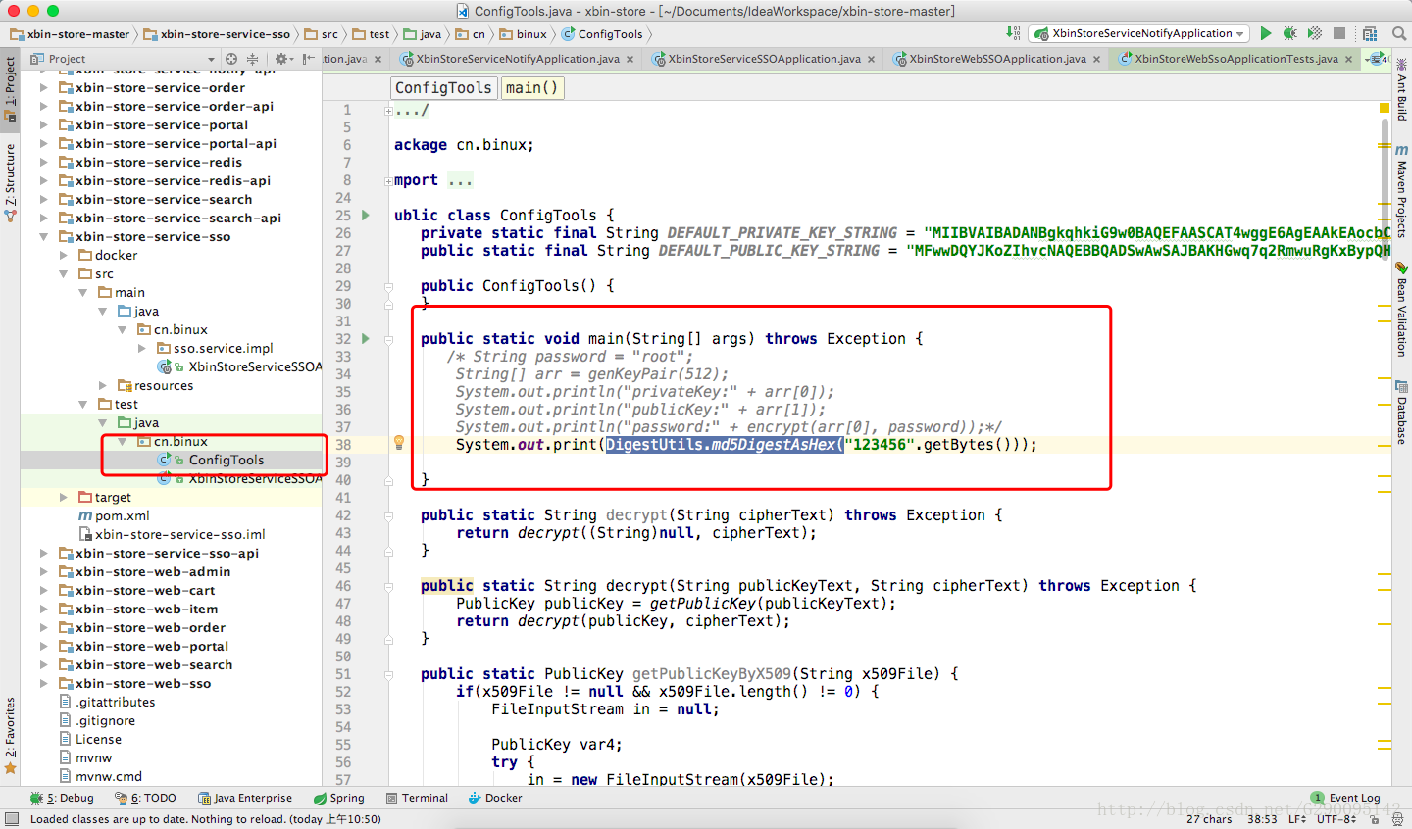Open Project Structure icon in toolbar
Image resolution: width=1412 pixels, height=829 pixels.
click(x=1370, y=33)
